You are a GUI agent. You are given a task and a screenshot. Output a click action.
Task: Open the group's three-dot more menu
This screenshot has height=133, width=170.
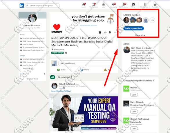[115, 32]
